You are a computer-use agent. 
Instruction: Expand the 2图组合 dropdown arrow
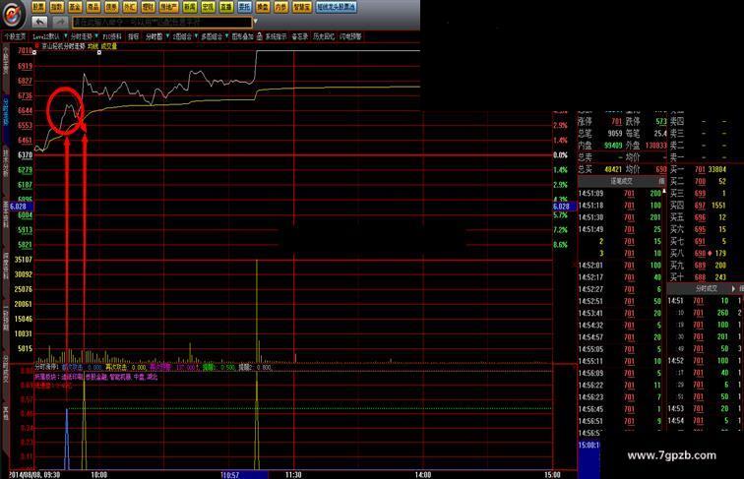(196, 36)
